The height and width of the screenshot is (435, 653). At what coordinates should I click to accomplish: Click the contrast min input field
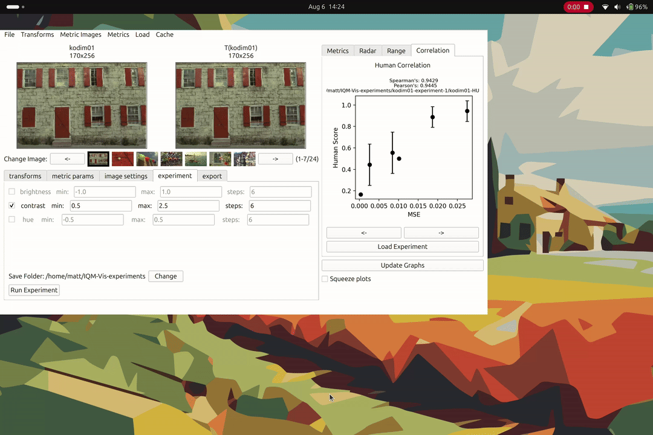pyautogui.click(x=101, y=205)
